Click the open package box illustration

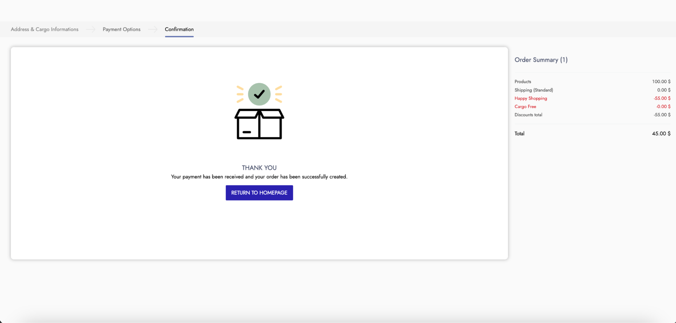(x=259, y=124)
